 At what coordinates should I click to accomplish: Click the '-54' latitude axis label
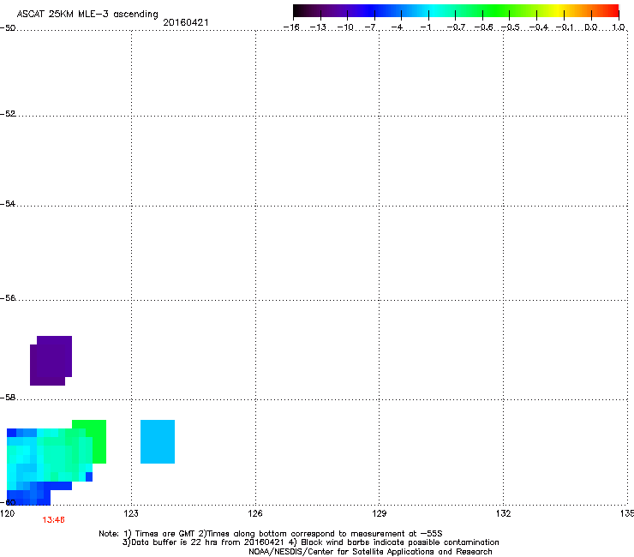click(x=8, y=203)
